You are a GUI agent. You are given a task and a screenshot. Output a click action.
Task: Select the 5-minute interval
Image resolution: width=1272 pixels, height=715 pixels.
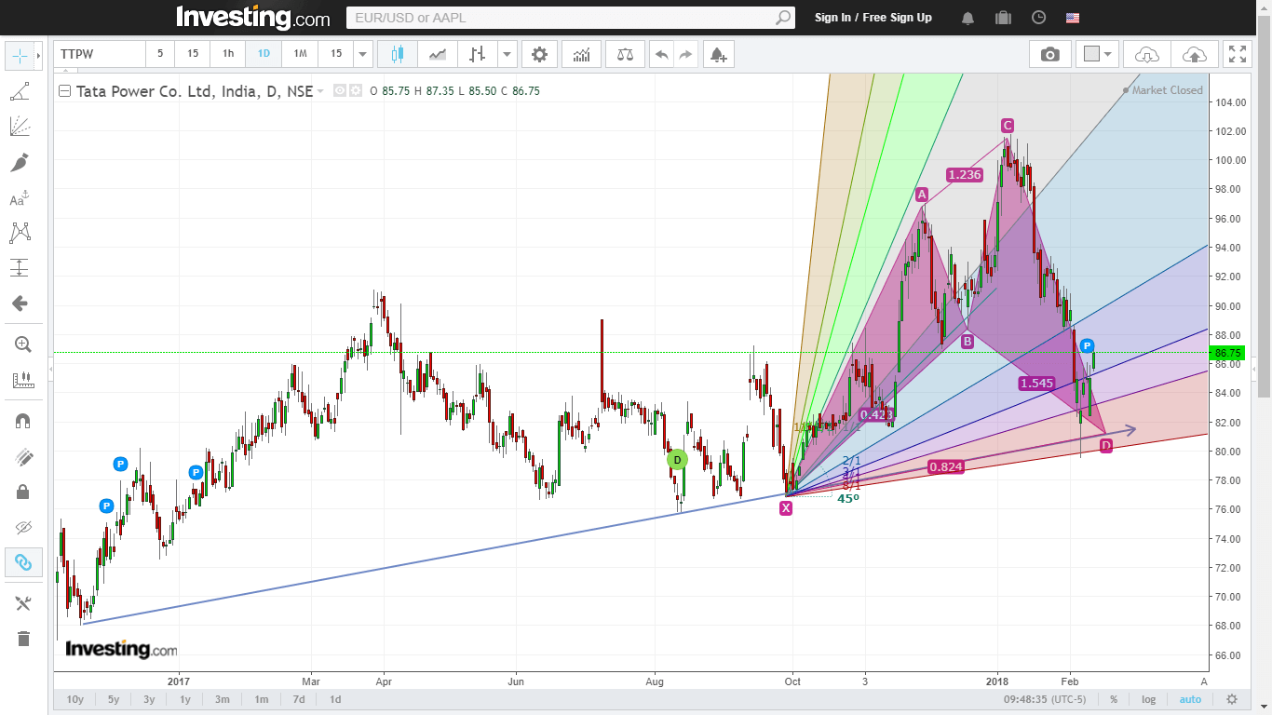coord(160,54)
